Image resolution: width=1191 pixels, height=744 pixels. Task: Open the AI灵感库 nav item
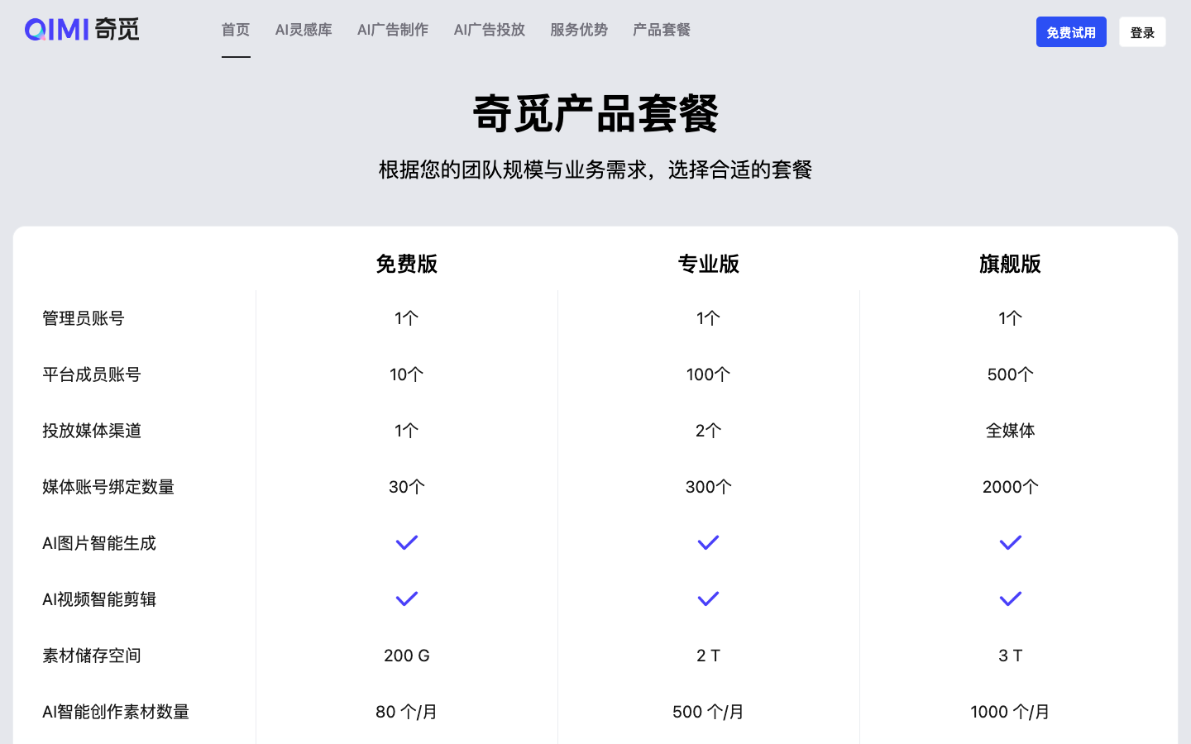(x=303, y=30)
